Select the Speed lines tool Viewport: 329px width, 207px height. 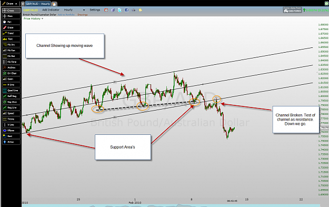(12, 113)
